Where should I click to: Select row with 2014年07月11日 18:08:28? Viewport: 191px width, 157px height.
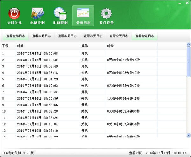pos(93,111)
